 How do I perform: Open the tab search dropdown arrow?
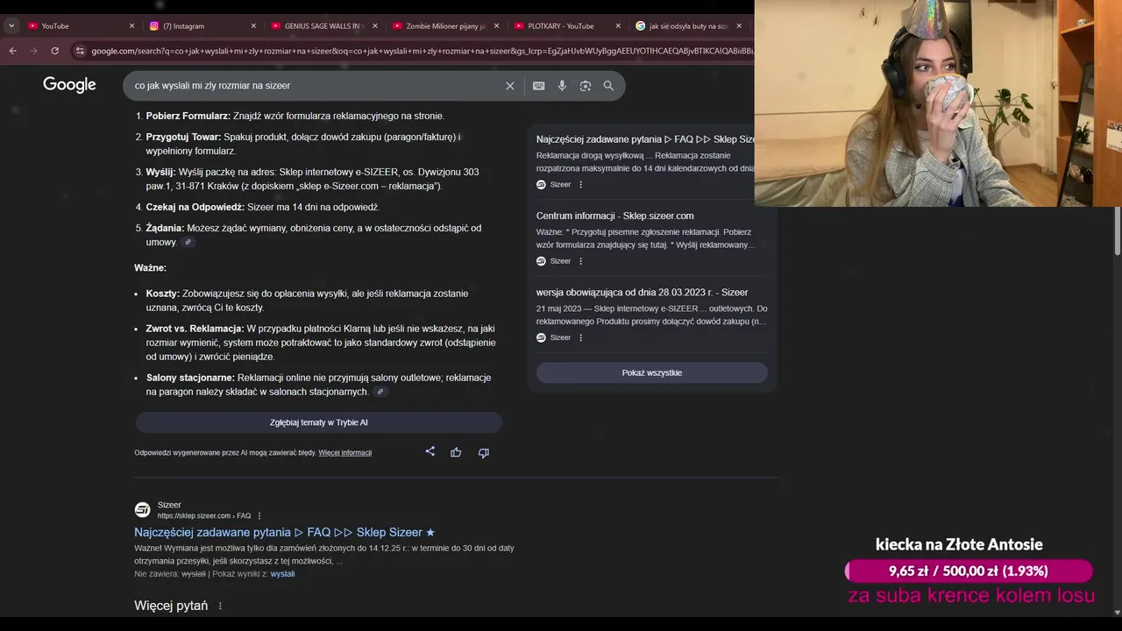click(x=11, y=26)
